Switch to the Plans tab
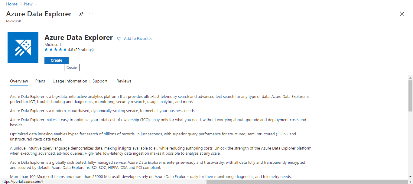The width and height of the screenshot is (413, 184). point(40,81)
